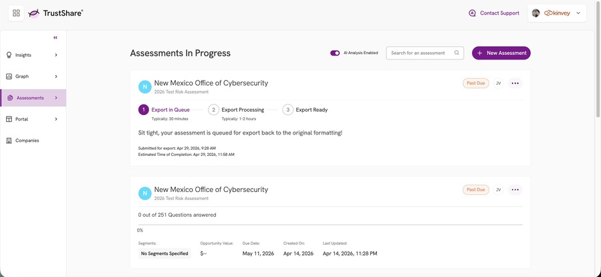Toggle the AI Analysis Enabled switch

pos(335,53)
